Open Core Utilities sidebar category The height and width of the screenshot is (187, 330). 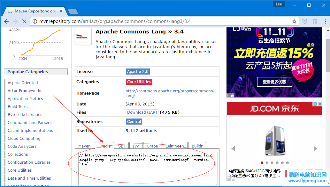20,170
